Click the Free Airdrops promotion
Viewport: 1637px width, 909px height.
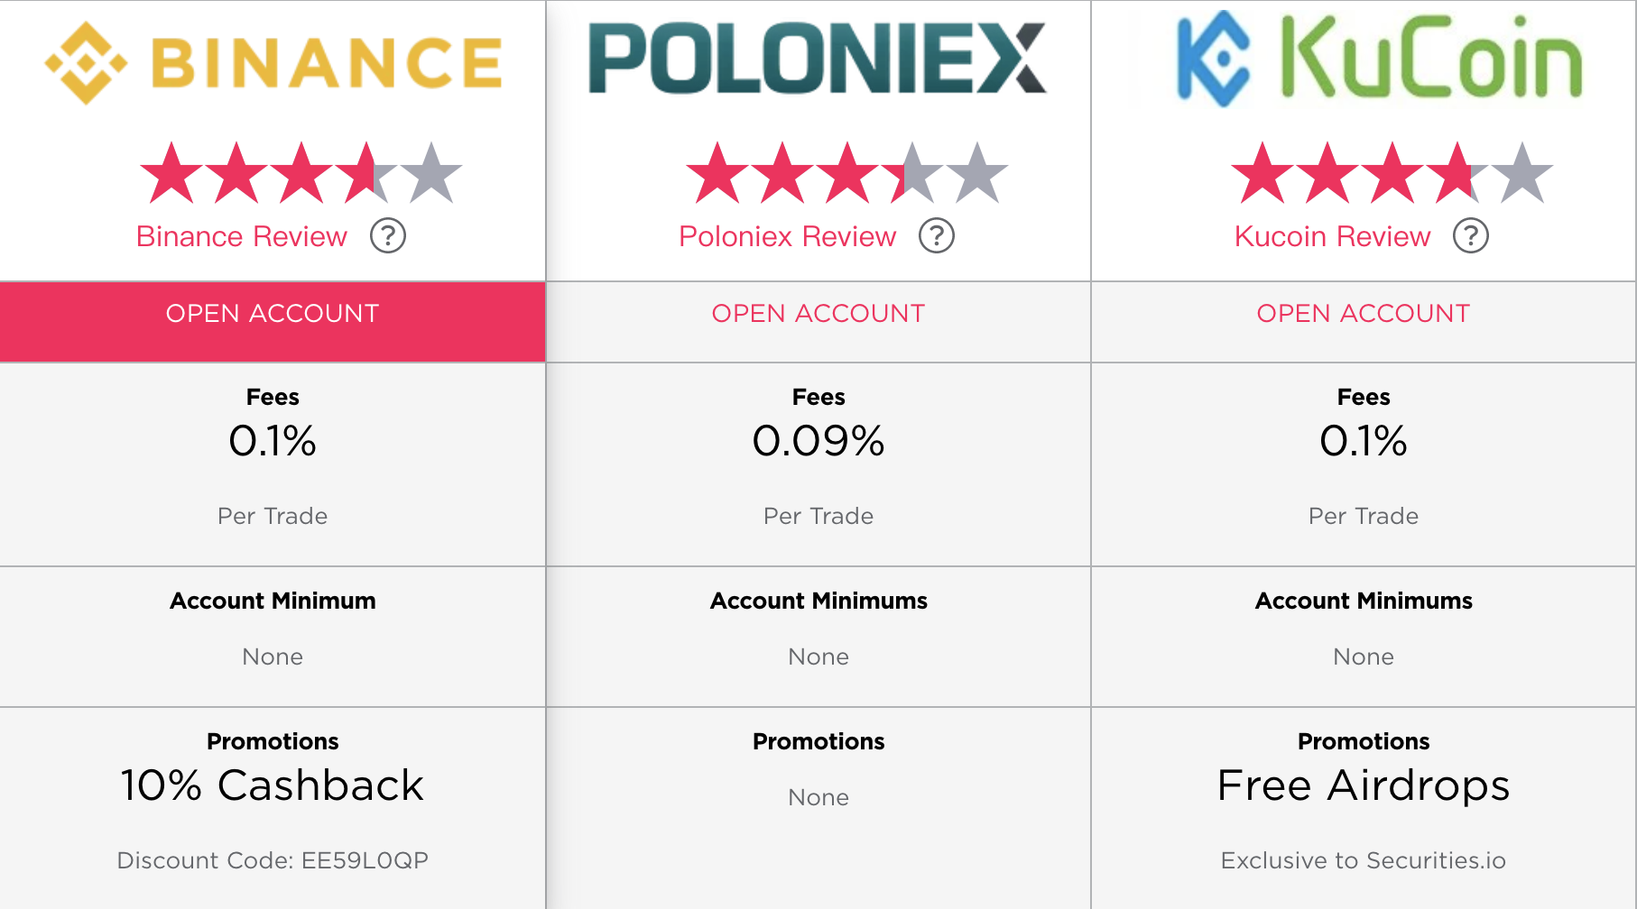coord(1364,785)
